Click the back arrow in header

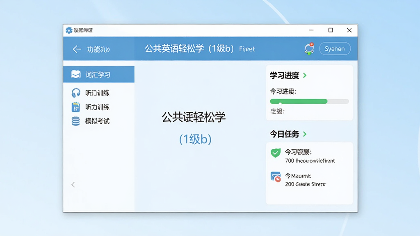(x=77, y=49)
